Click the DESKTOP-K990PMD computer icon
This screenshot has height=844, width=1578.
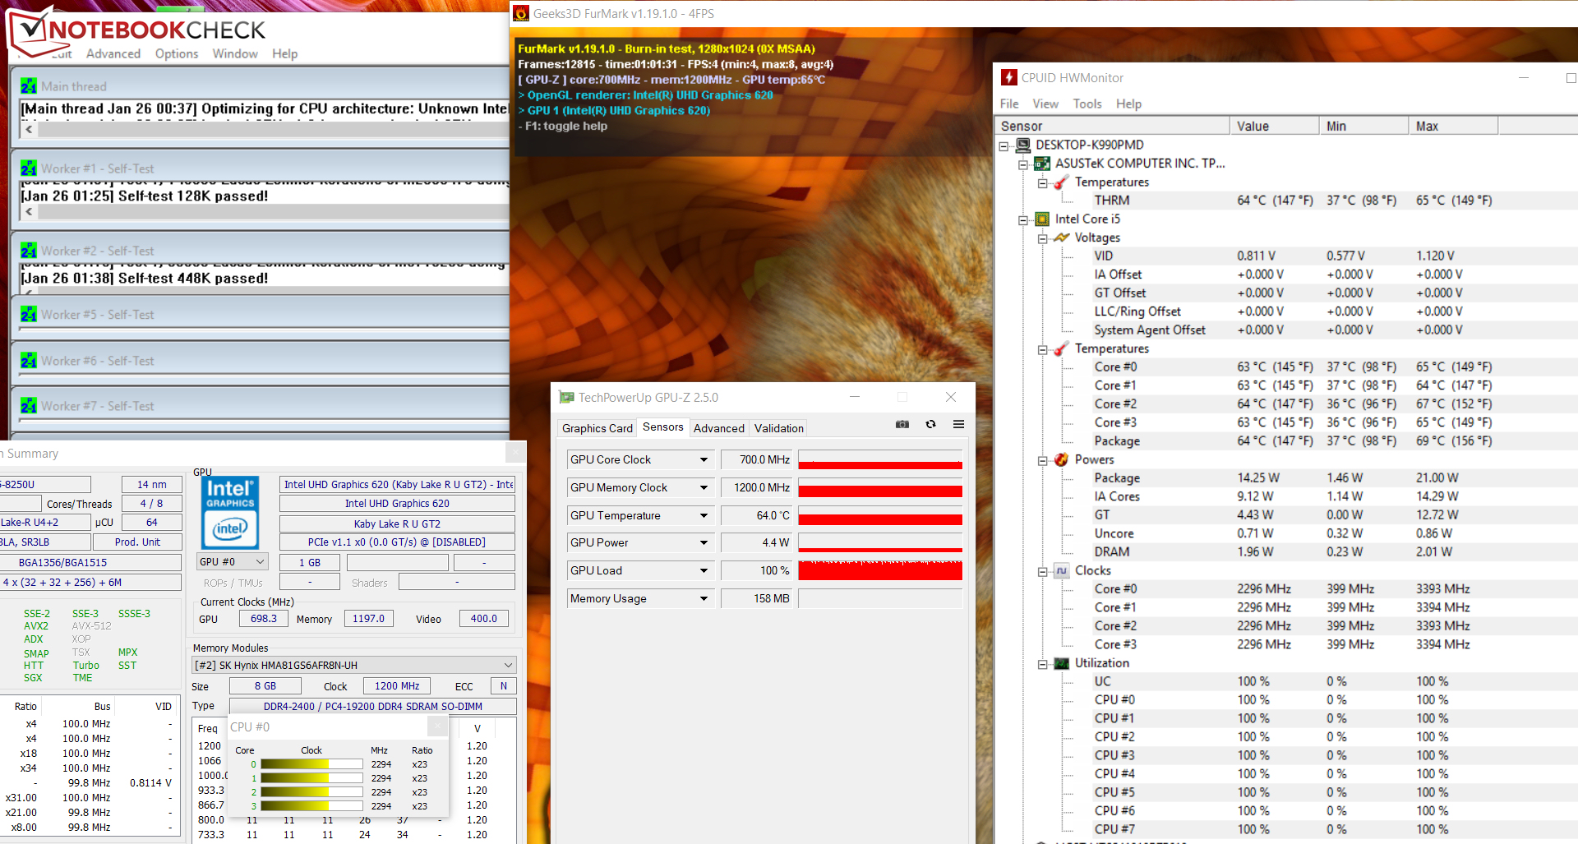coord(1023,145)
